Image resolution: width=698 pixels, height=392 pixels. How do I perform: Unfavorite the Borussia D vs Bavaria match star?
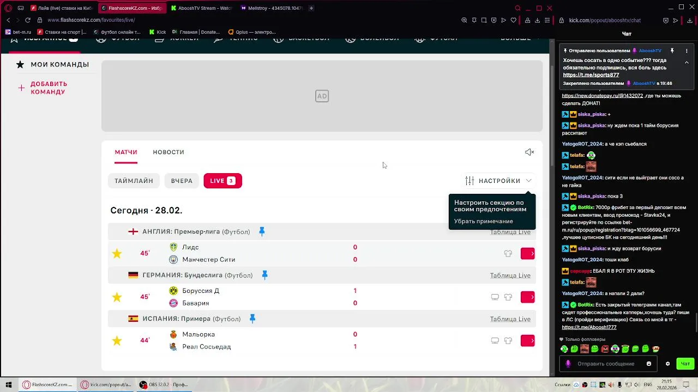pos(117,297)
